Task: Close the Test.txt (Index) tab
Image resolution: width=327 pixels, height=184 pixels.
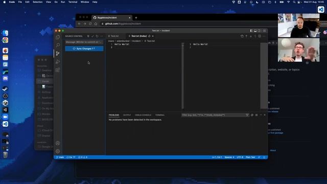Action: 153,36
